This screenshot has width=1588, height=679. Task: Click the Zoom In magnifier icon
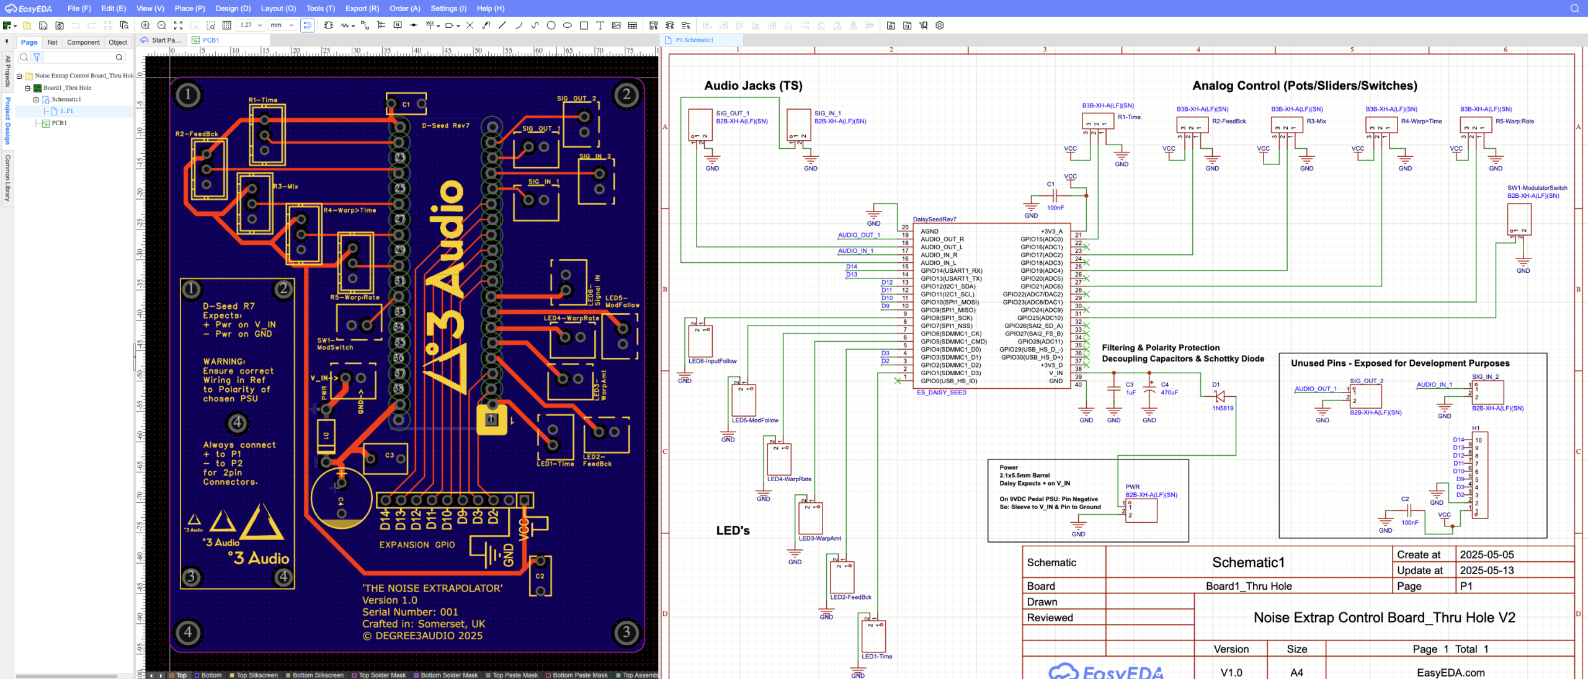pyautogui.click(x=145, y=25)
